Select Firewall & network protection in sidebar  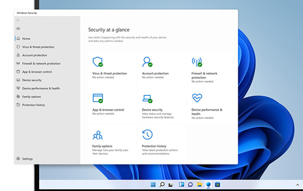coord(41,64)
